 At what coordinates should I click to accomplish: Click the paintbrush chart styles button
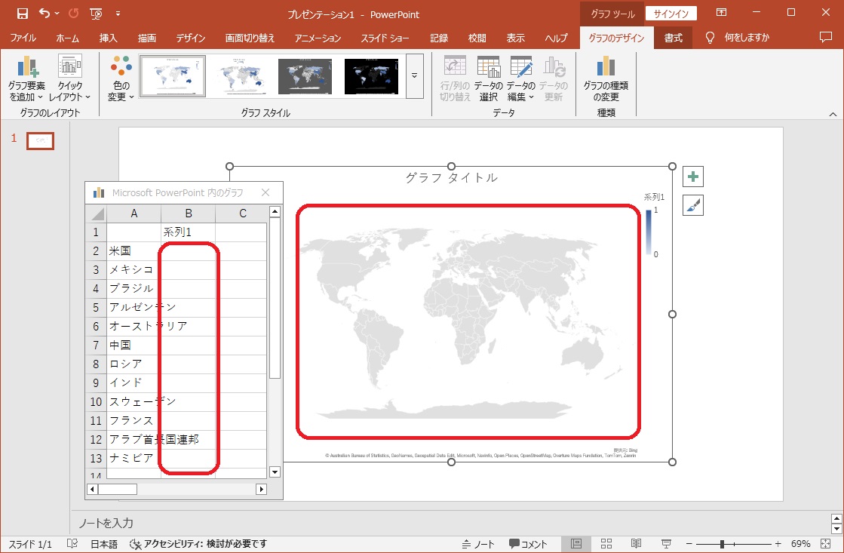tap(693, 205)
